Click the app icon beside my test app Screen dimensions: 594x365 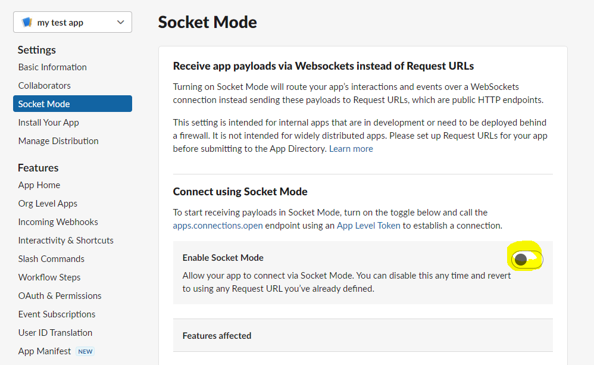pyautogui.click(x=27, y=23)
